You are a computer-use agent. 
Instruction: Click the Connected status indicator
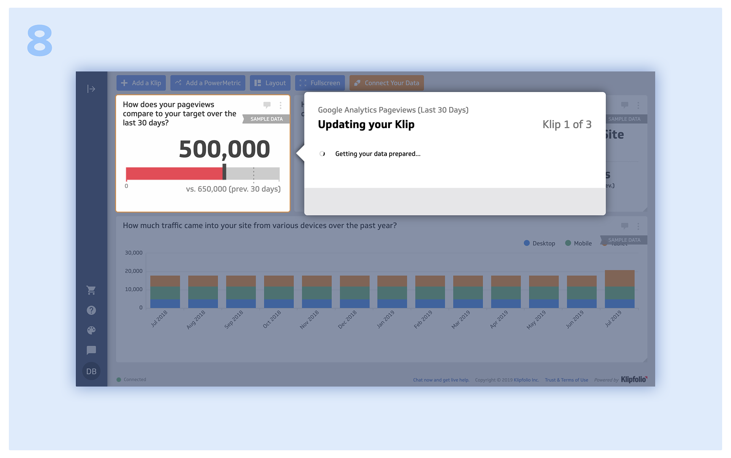click(x=131, y=380)
